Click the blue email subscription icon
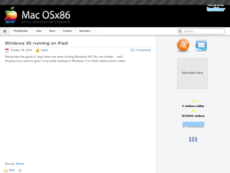This screenshot has width=230, height=173. tap(201, 45)
